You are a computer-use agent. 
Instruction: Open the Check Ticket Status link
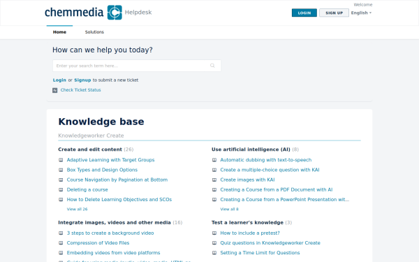click(x=81, y=90)
